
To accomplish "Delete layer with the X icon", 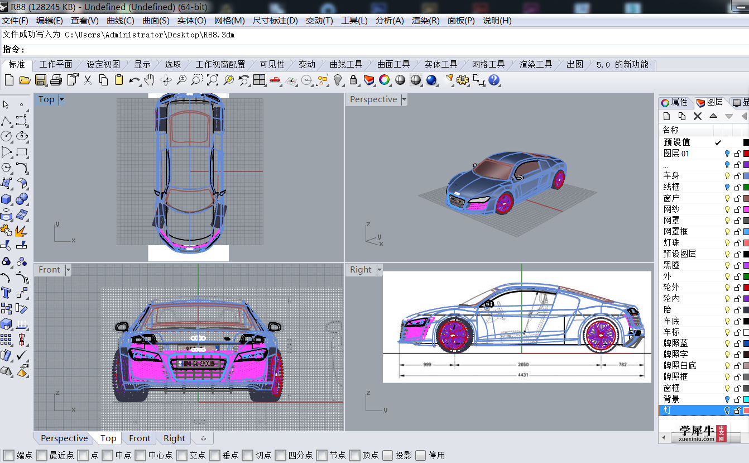I will (x=698, y=116).
